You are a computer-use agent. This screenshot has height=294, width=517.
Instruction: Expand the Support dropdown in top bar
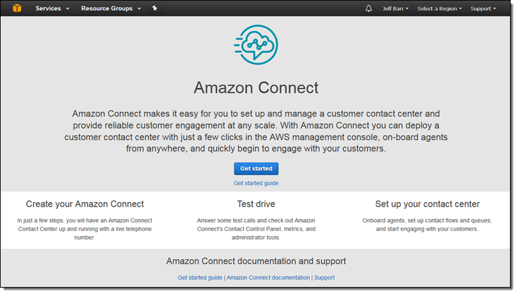[x=483, y=9]
